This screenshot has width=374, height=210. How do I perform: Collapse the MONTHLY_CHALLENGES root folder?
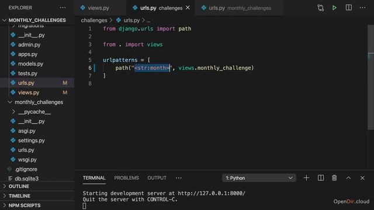pos(37,20)
